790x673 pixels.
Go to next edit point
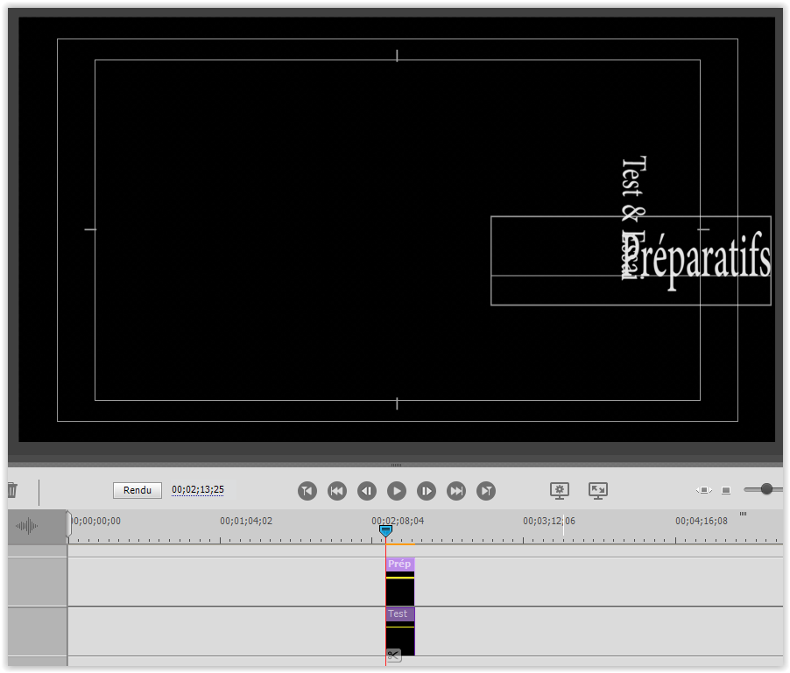coord(486,491)
